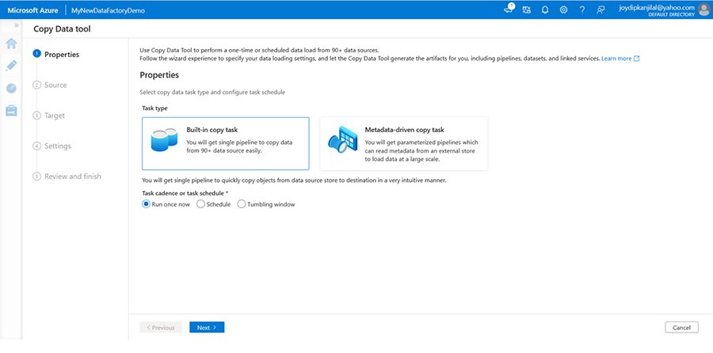Expand the left sidebar with double chevron
Viewport: 713px width, 353px height.
(x=17, y=26)
